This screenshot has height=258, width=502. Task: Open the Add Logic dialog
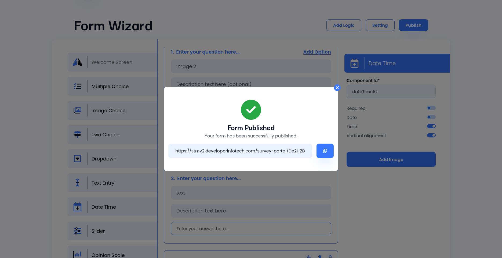(344, 25)
